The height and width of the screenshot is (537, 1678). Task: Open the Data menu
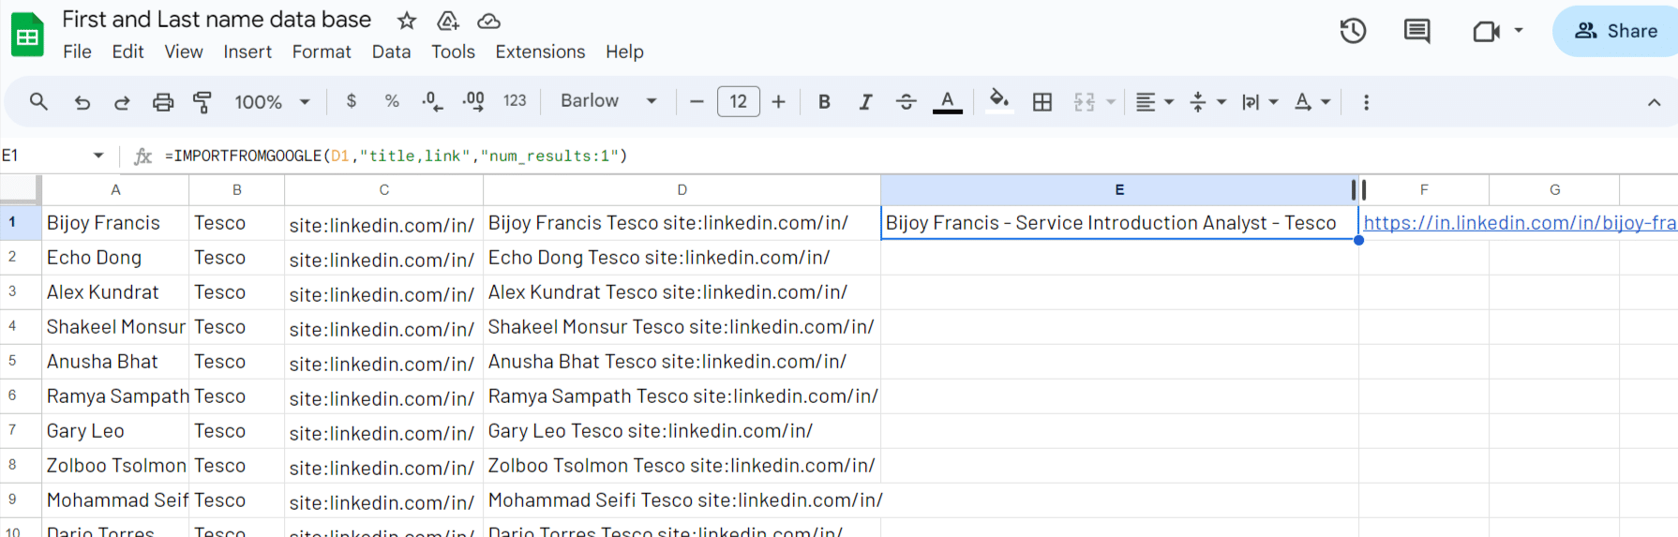pos(391,52)
